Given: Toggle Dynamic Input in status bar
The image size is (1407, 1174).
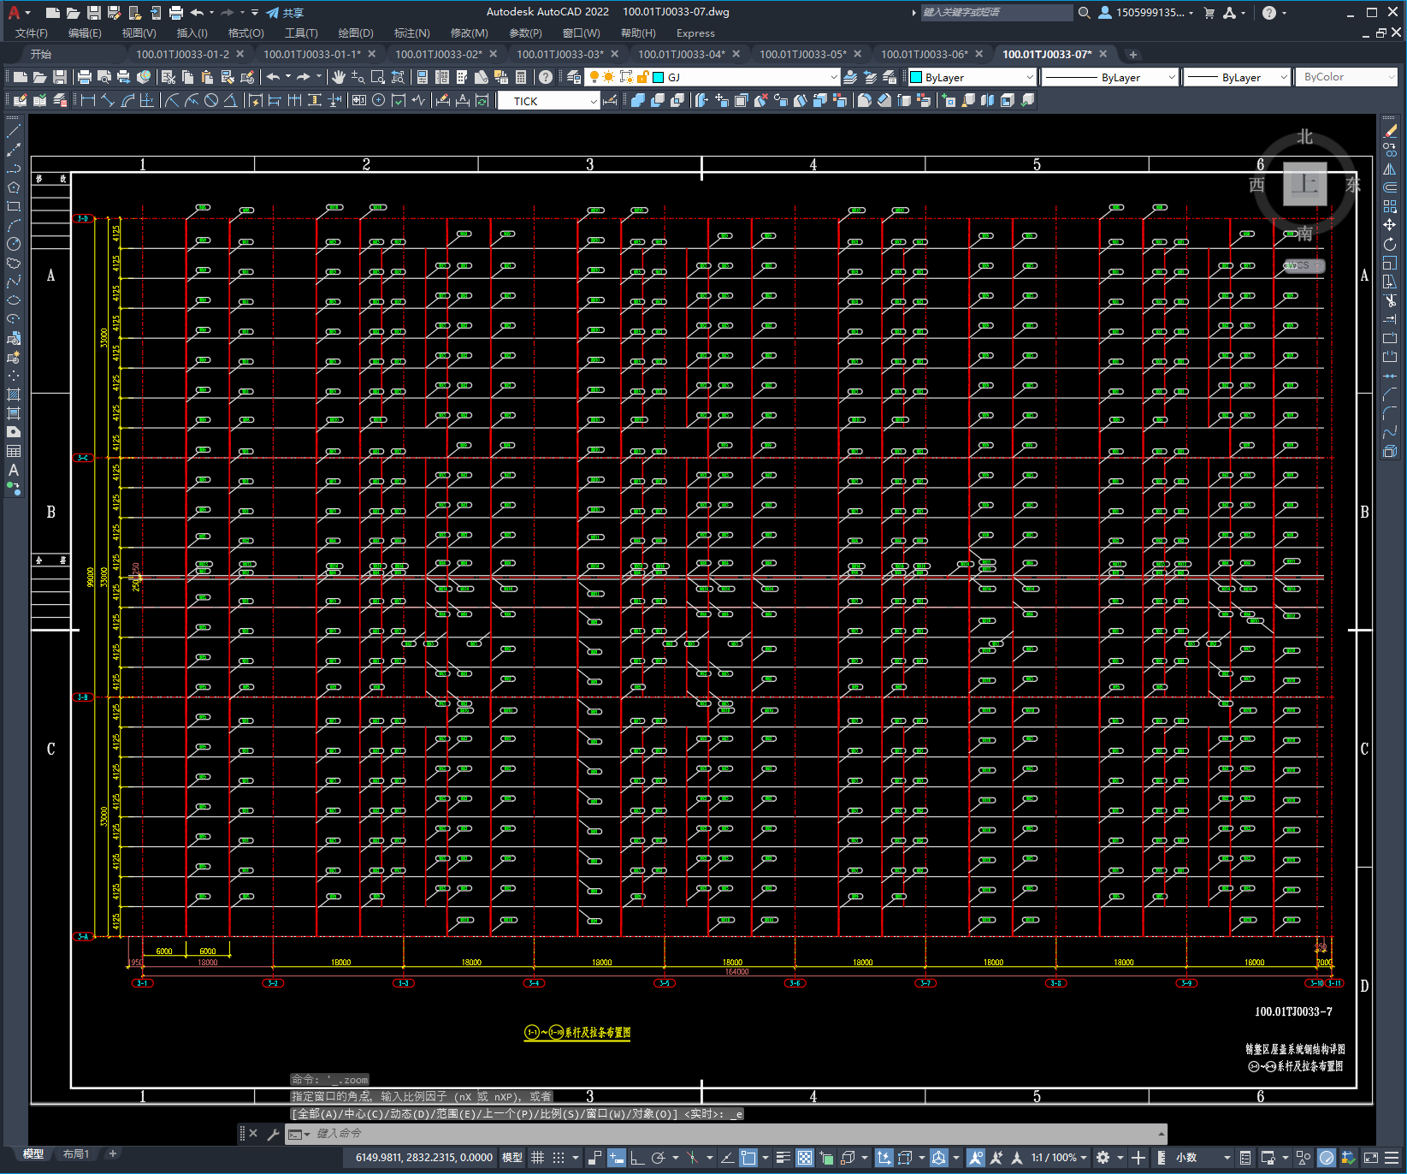Looking at the screenshot, I should click(x=617, y=1158).
